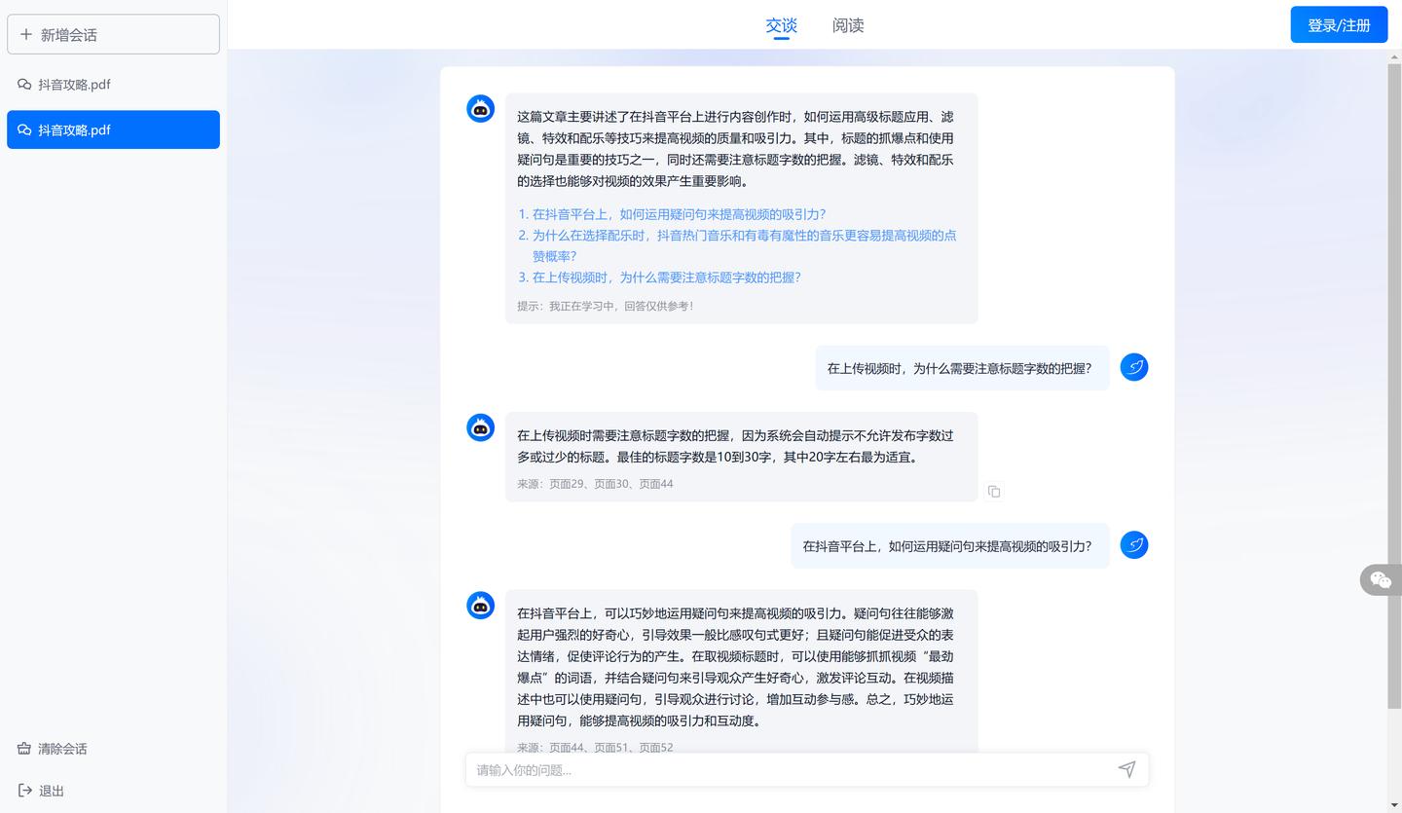
Task: Select the highlighted 抖音攻略.pdf conversation
Action: coord(113,129)
